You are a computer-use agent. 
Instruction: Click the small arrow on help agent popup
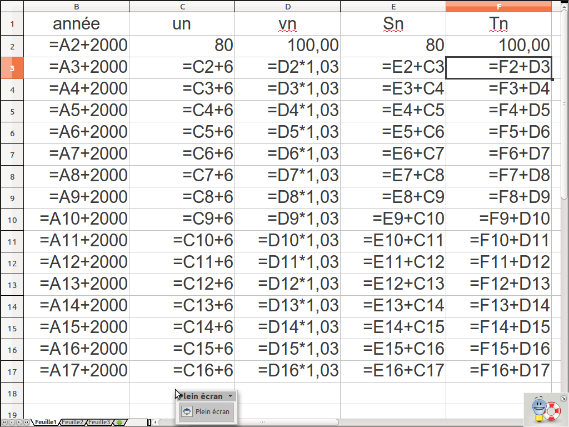pos(563,398)
